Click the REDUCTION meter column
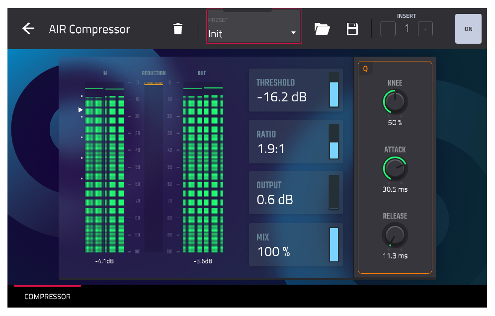495x316 pixels. point(154,167)
